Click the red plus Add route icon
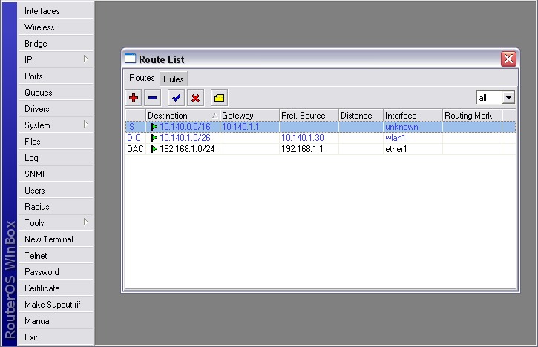This screenshot has width=538, height=347. pos(134,98)
